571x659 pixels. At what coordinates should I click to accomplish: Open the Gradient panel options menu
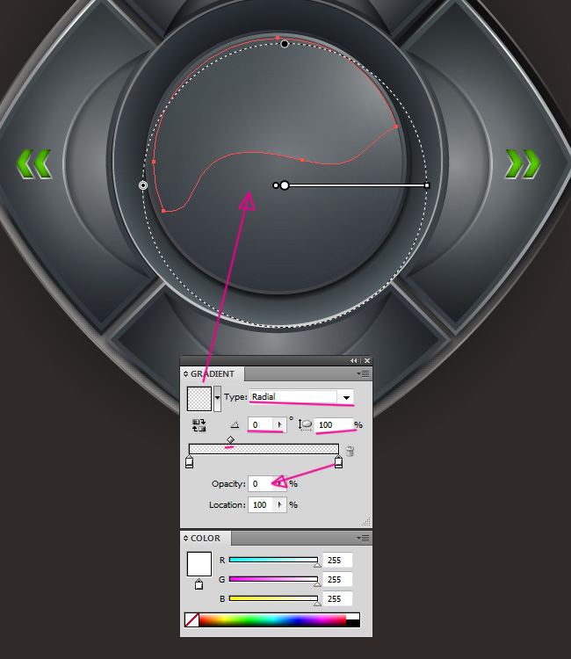[x=364, y=374]
